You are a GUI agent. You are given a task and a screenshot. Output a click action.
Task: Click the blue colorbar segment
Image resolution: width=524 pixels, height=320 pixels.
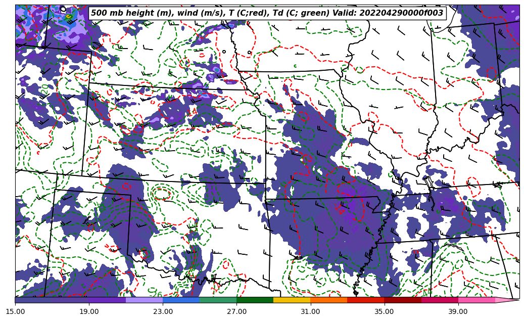[x=181, y=300]
